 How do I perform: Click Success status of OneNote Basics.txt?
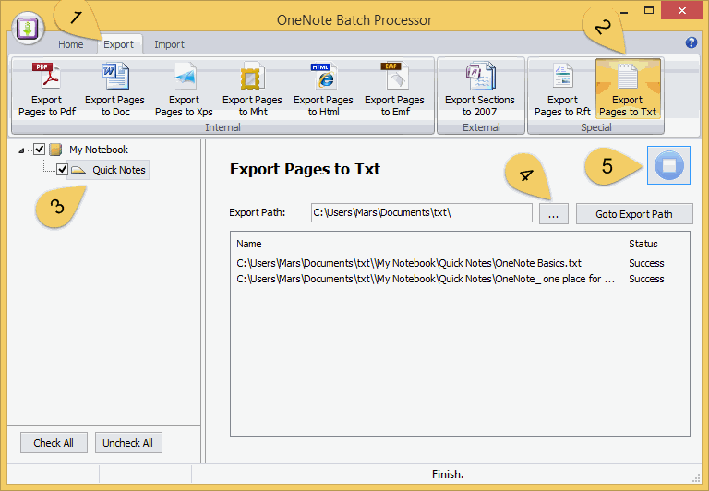pyautogui.click(x=646, y=263)
